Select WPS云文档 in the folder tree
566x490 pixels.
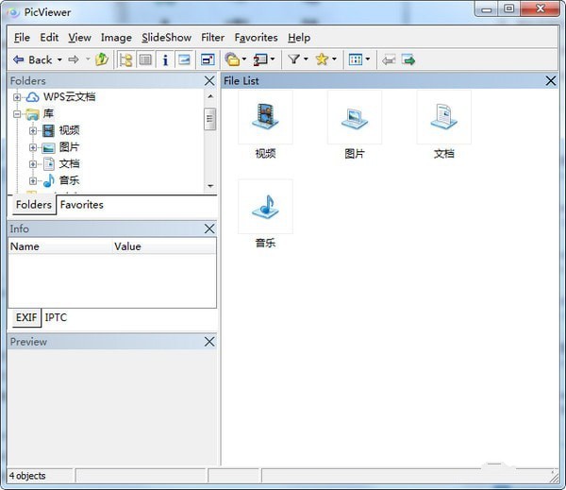coord(69,96)
